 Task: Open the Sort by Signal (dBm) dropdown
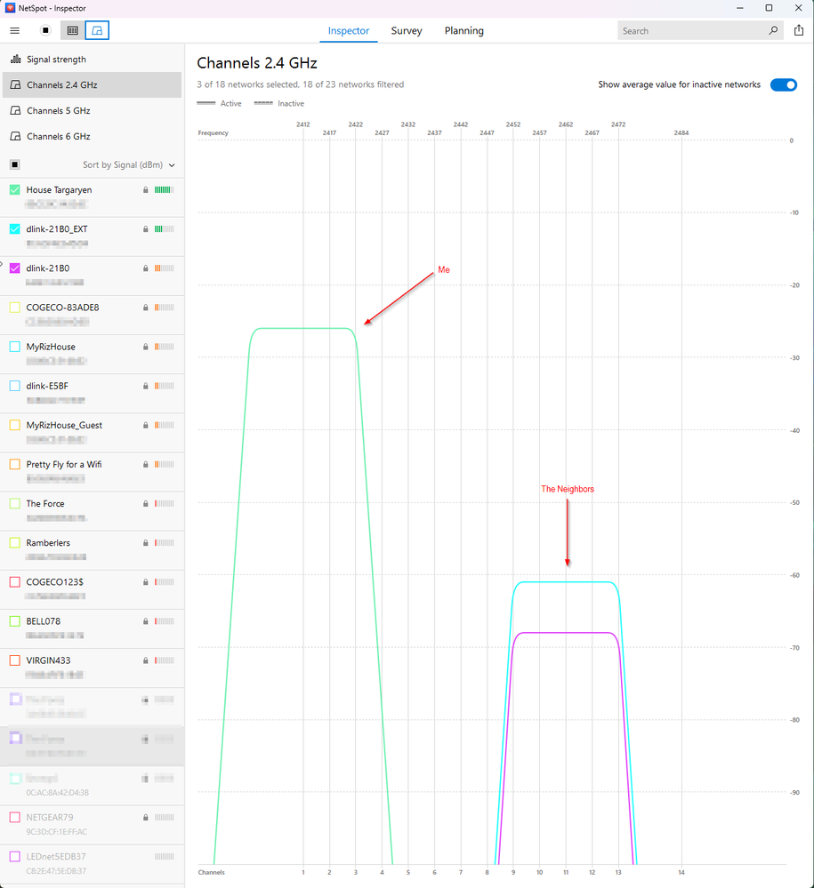point(127,164)
